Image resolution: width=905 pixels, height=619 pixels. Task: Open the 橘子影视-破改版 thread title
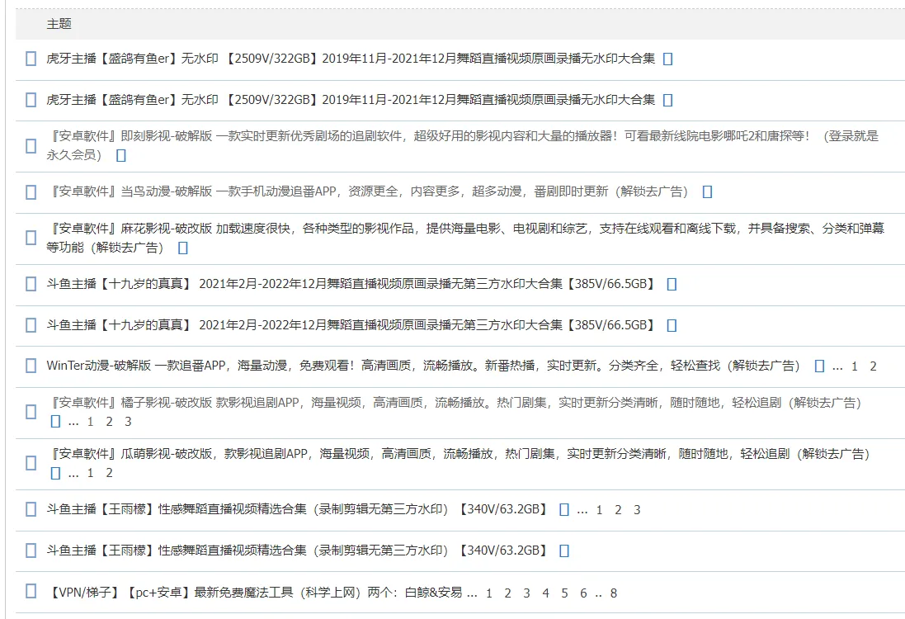coord(454,403)
